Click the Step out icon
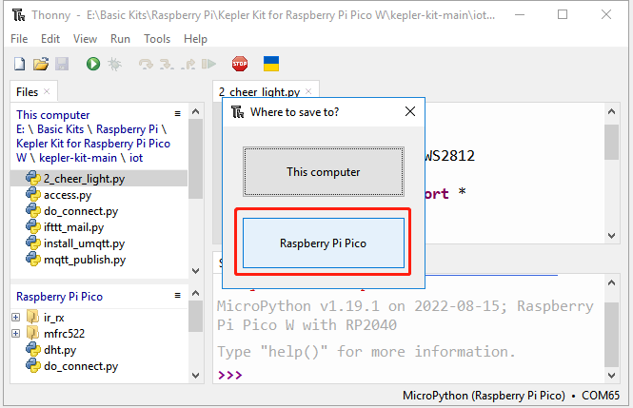This screenshot has width=633, height=408. point(188,64)
